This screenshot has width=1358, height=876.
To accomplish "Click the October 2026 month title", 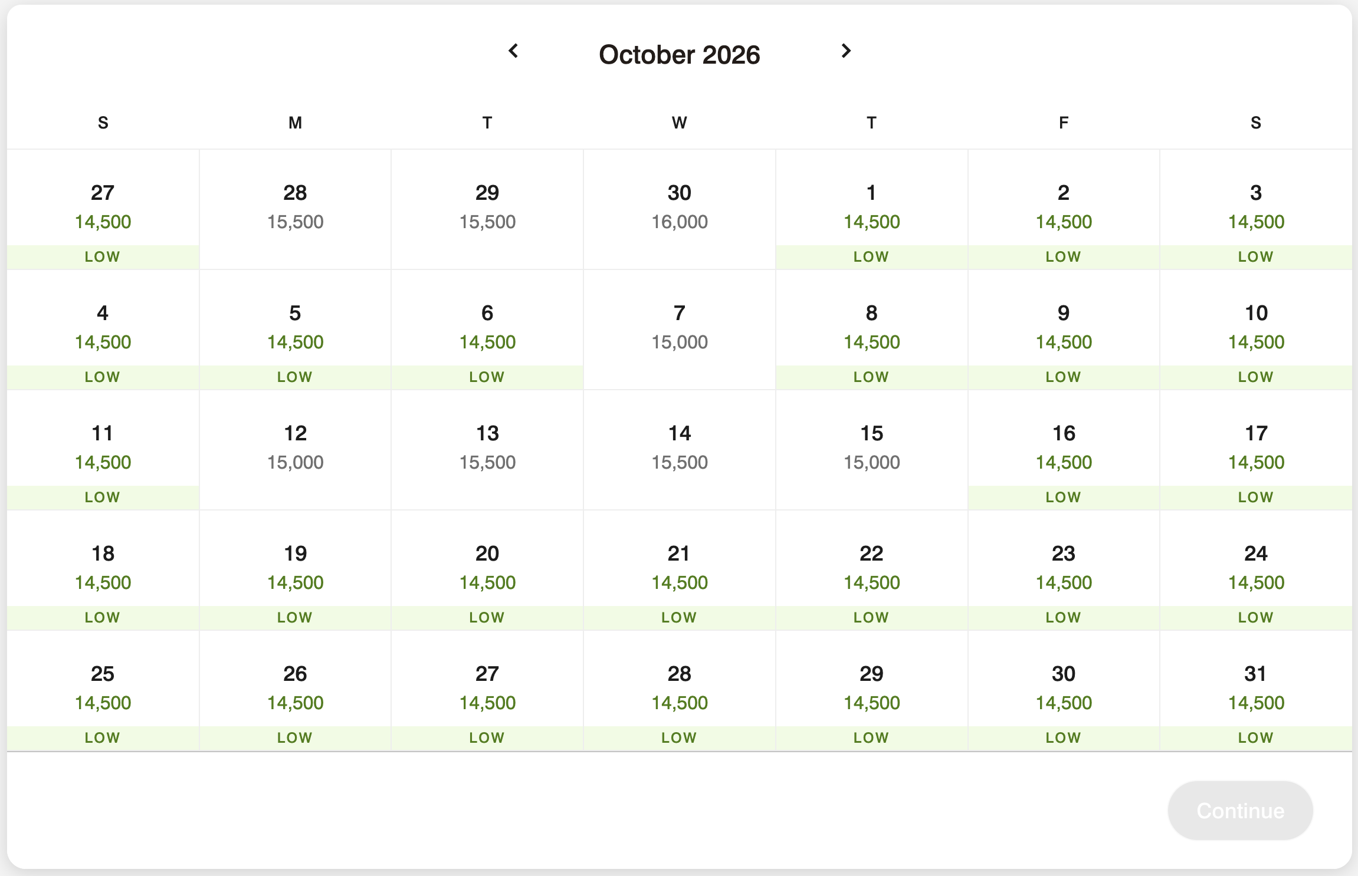I will pos(678,54).
